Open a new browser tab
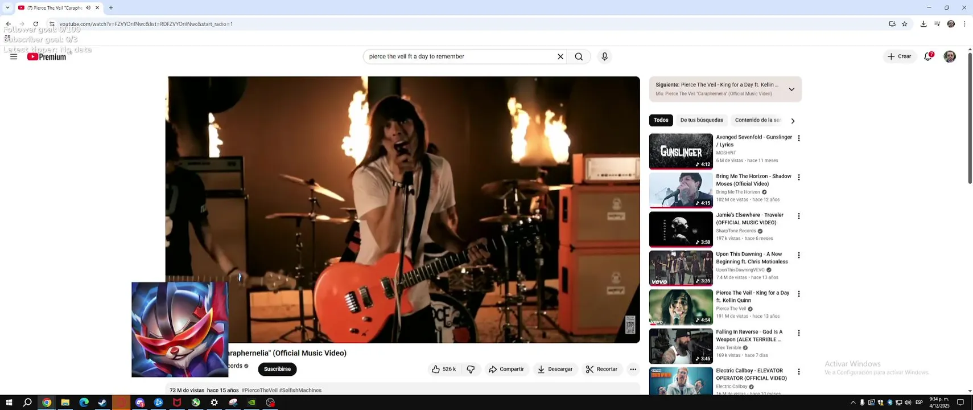The height and width of the screenshot is (410, 973). click(x=111, y=8)
